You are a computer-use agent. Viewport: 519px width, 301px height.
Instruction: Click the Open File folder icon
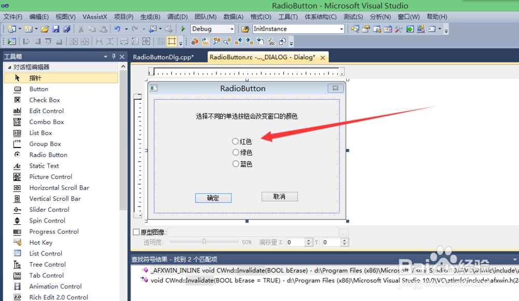(45, 29)
